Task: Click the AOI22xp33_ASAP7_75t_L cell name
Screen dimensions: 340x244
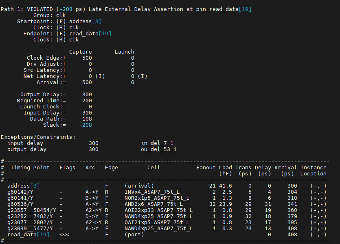Action: (x=158, y=210)
